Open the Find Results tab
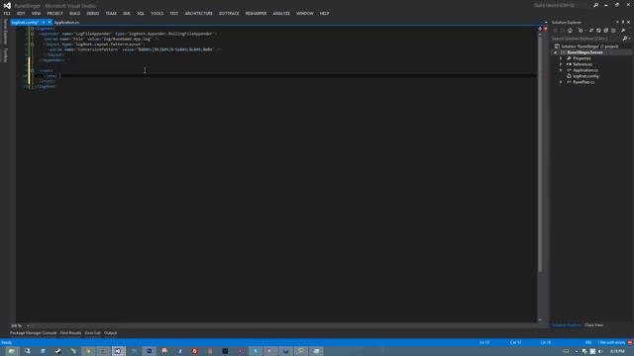 coord(70,333)
